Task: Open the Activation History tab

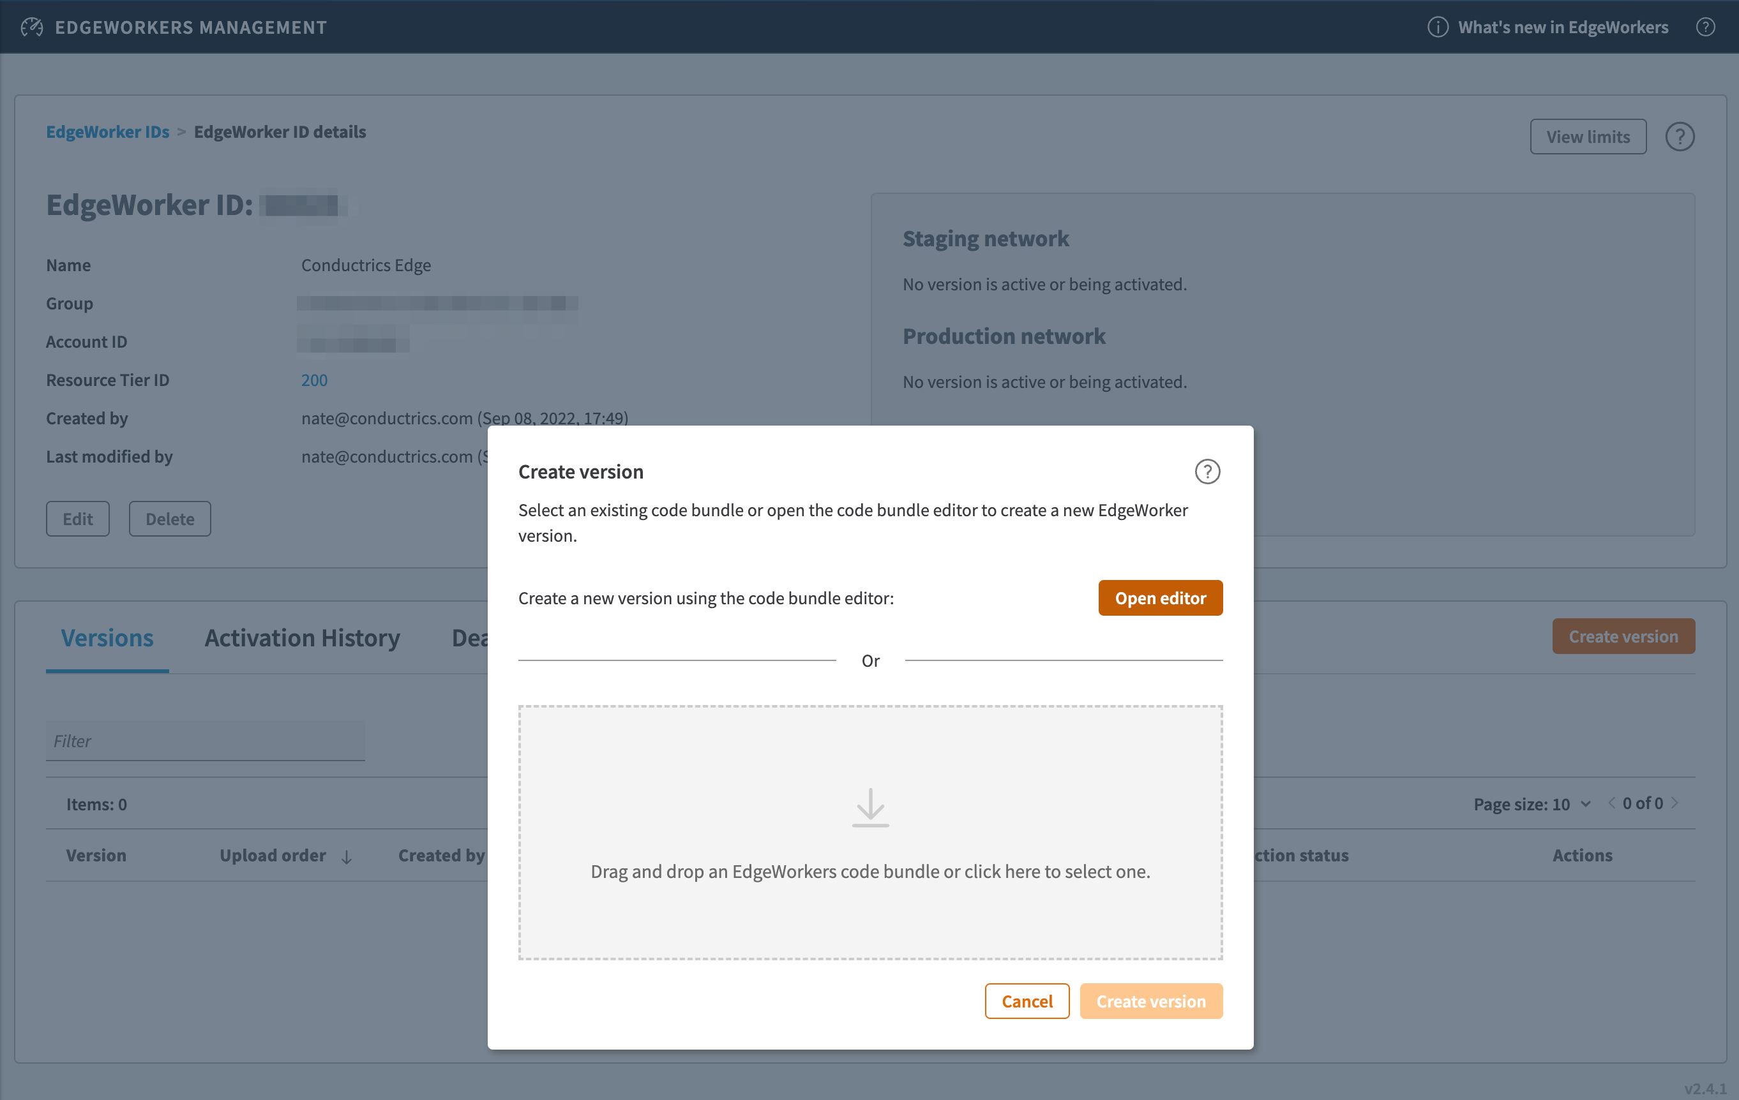Action: coord(302,638)
